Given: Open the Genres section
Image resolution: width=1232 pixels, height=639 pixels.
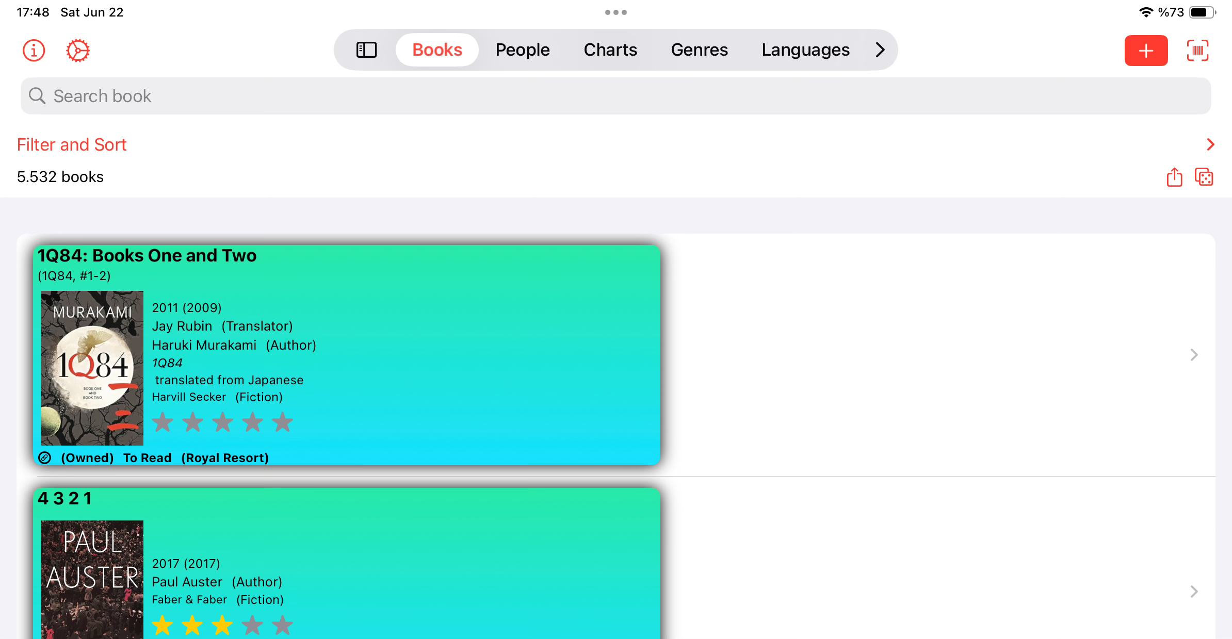Looking at the screenshot, I should click(699, 50).
